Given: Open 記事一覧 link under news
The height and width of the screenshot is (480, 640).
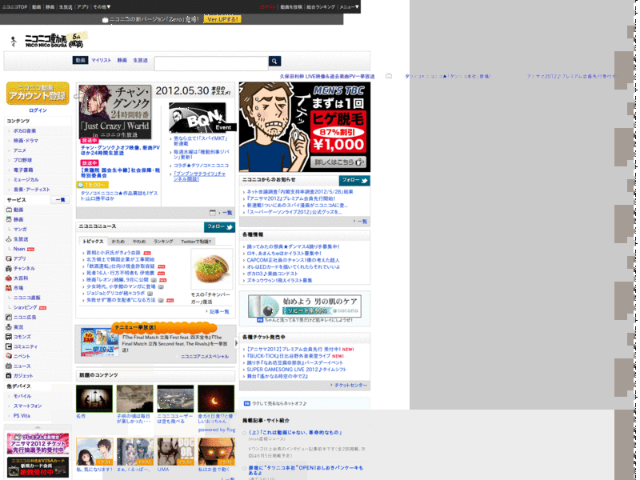Looking at the screenshot, I should (x=219, y=312).
